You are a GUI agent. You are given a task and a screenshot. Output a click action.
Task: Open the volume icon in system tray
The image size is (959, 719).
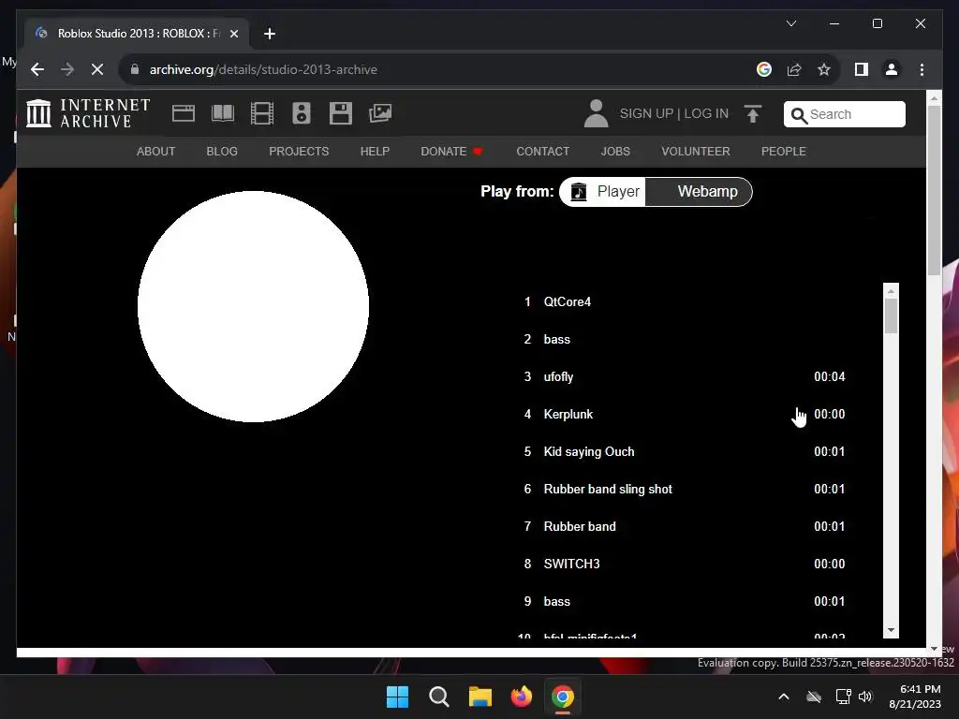click(864, 697)
